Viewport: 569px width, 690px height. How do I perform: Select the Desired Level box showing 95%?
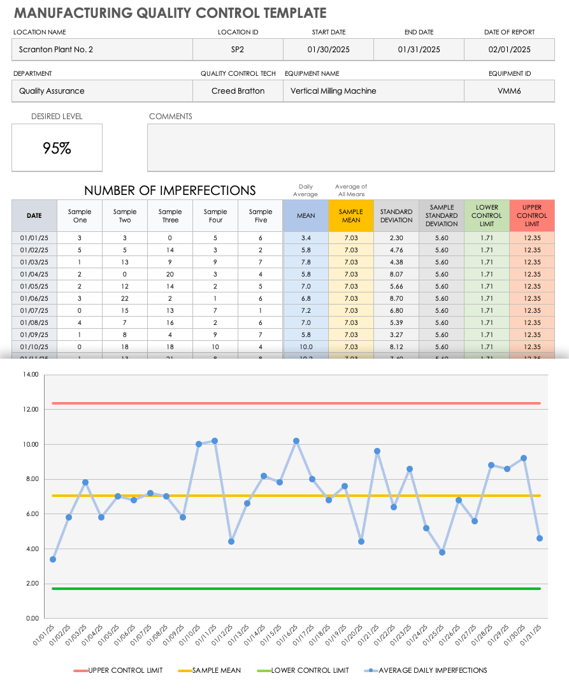[x=57, y=148]
